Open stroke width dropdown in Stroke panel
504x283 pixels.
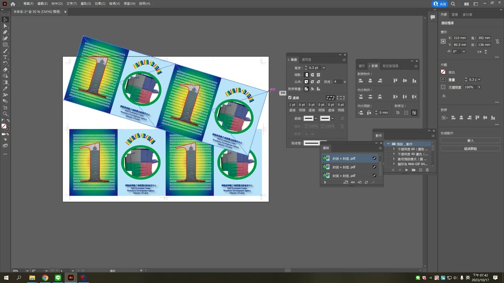(324, 68)
